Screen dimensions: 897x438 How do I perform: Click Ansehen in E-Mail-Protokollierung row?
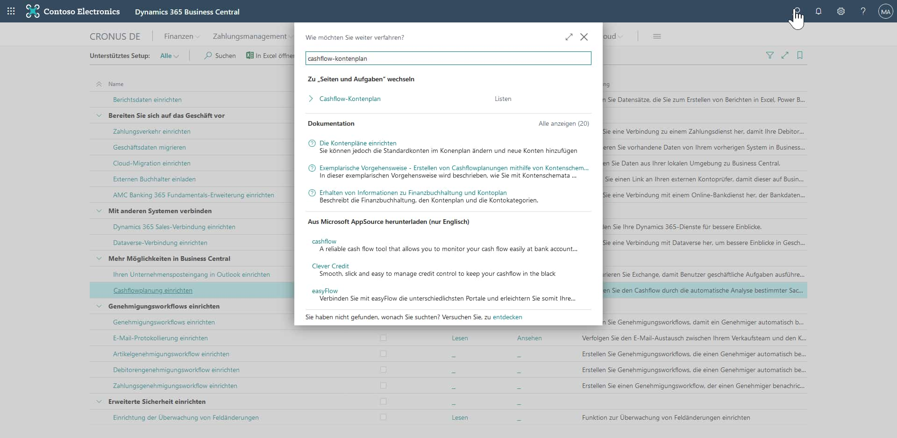[x=529, y=338]
